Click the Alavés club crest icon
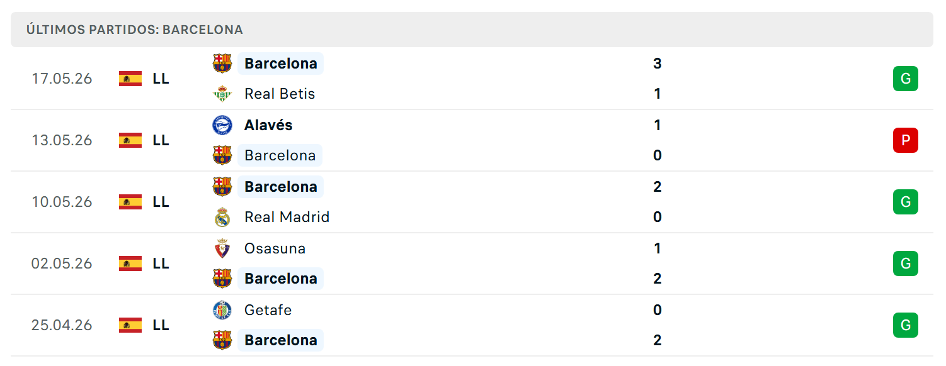This screenshot has height=366, width=946. tap(222, 125)
